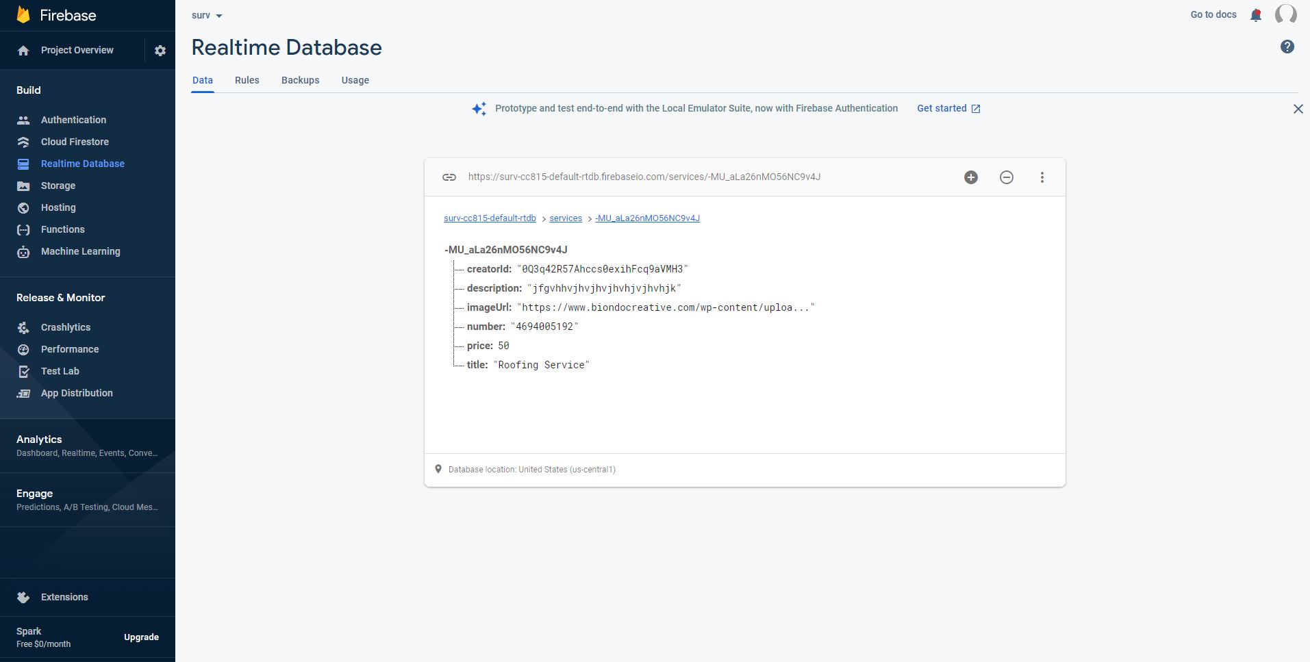The image size is (1310, 662).
Task: Switch to the Data tab
Action: [x=203, y=80]
